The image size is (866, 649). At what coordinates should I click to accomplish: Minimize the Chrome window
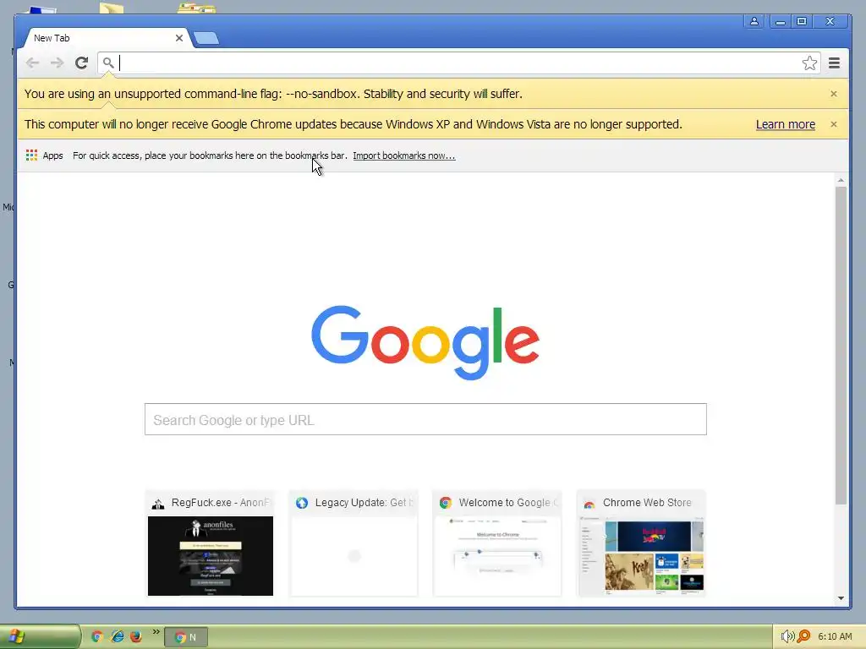coord(780,21)
